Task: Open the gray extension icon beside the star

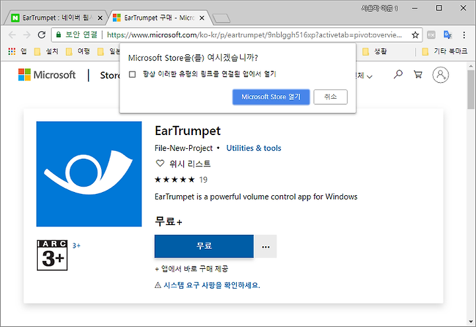Action: (431, 35)
